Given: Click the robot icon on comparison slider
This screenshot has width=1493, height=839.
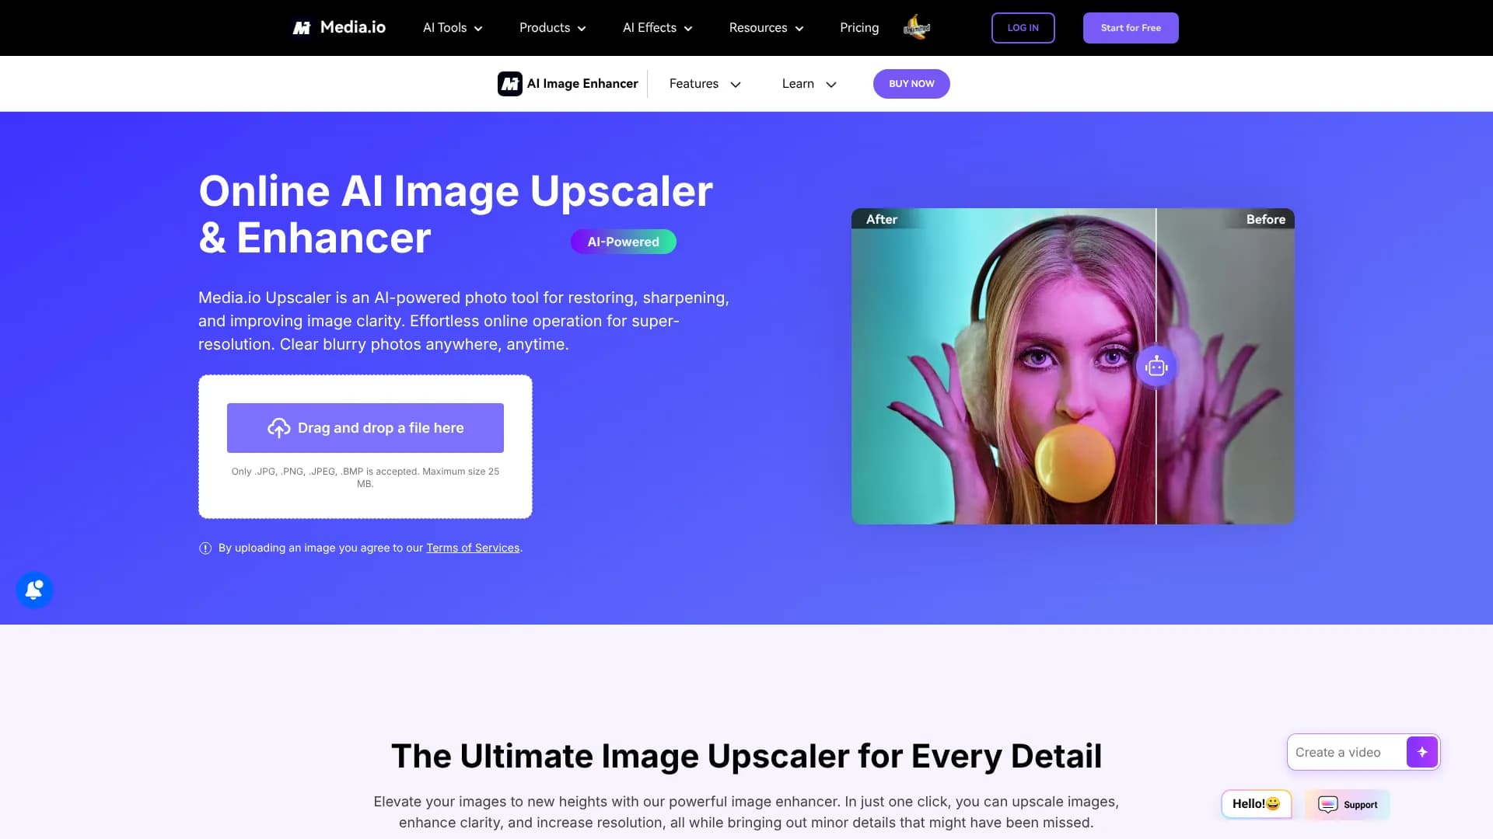Looking at the screenshot, I should 1156,365.
